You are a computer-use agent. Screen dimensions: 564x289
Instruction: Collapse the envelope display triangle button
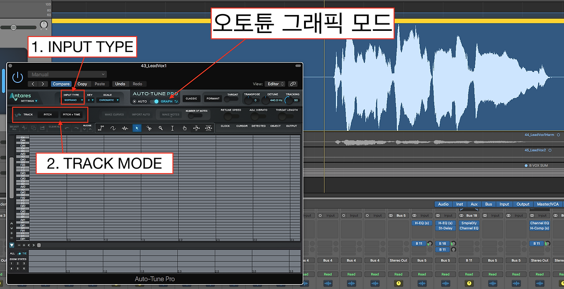12,245
